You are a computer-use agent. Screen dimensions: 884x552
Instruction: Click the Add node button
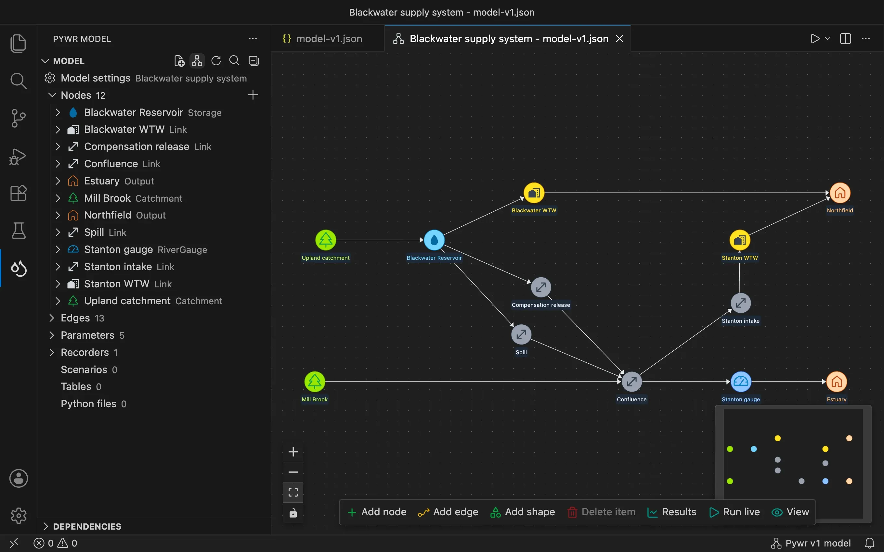point(377,512)
